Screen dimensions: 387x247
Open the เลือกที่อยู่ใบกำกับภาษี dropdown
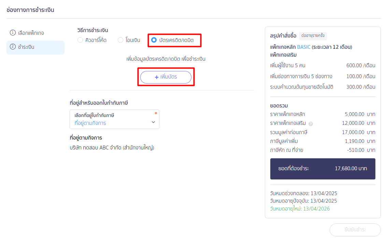[x=115, y=119]
